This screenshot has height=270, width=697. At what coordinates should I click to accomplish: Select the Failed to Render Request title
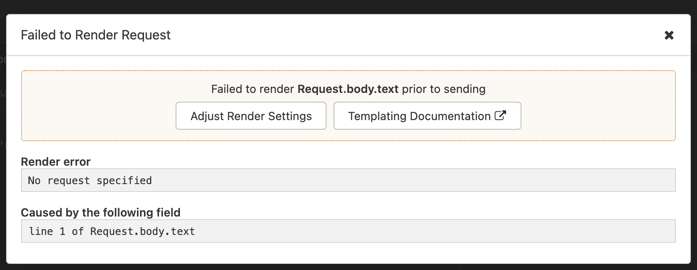pos(96,35)
